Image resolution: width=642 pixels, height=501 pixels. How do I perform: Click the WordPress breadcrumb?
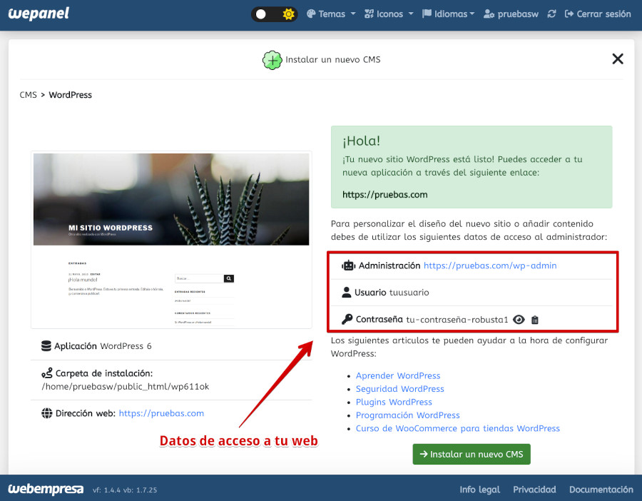point(71,95)
